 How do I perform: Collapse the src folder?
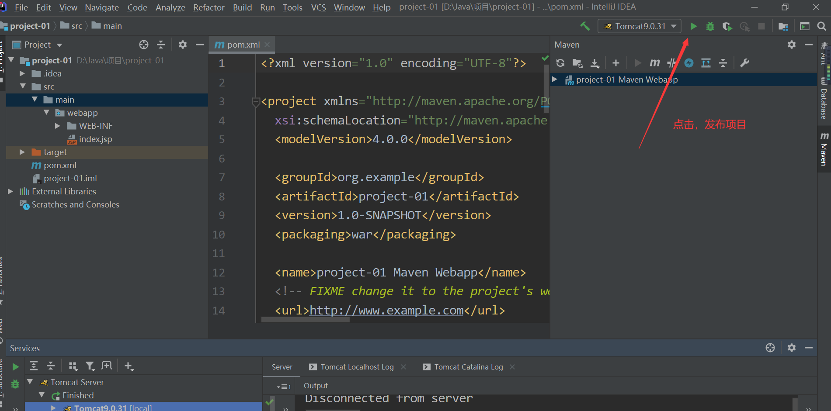coord(23,86)
